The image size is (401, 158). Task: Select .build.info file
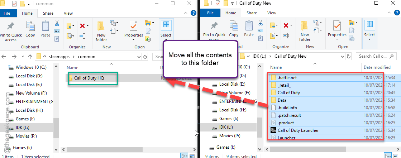coord(287,107)
